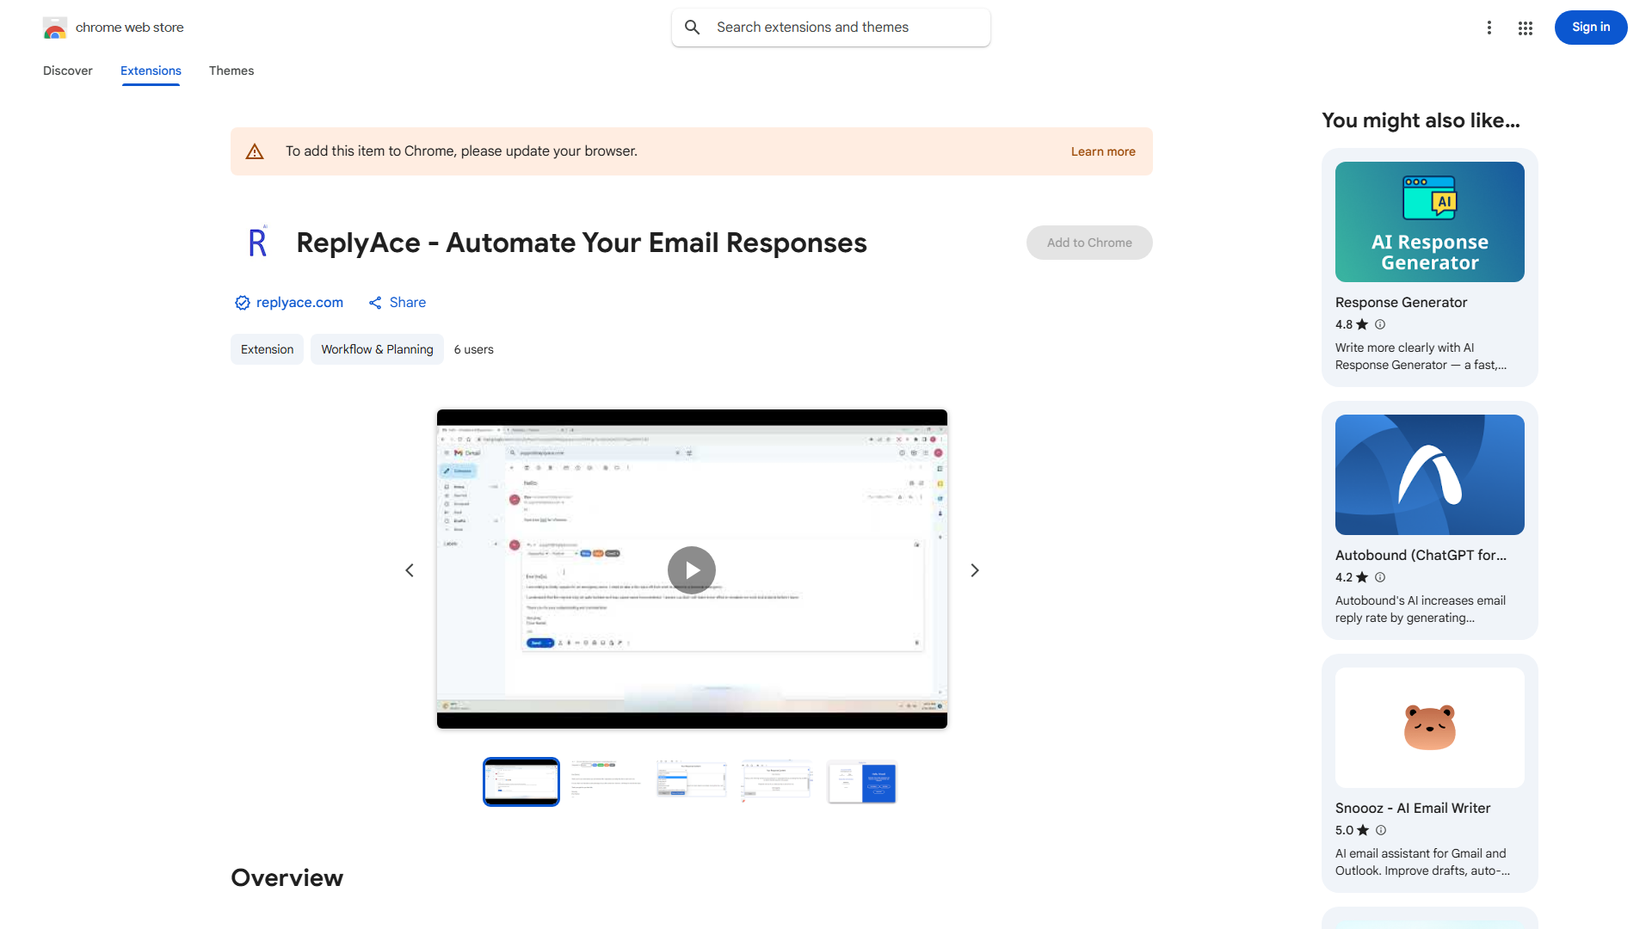Go to the next screenshot with right chevron
This screenshot has width=1652, height=929.
point(975,570)
